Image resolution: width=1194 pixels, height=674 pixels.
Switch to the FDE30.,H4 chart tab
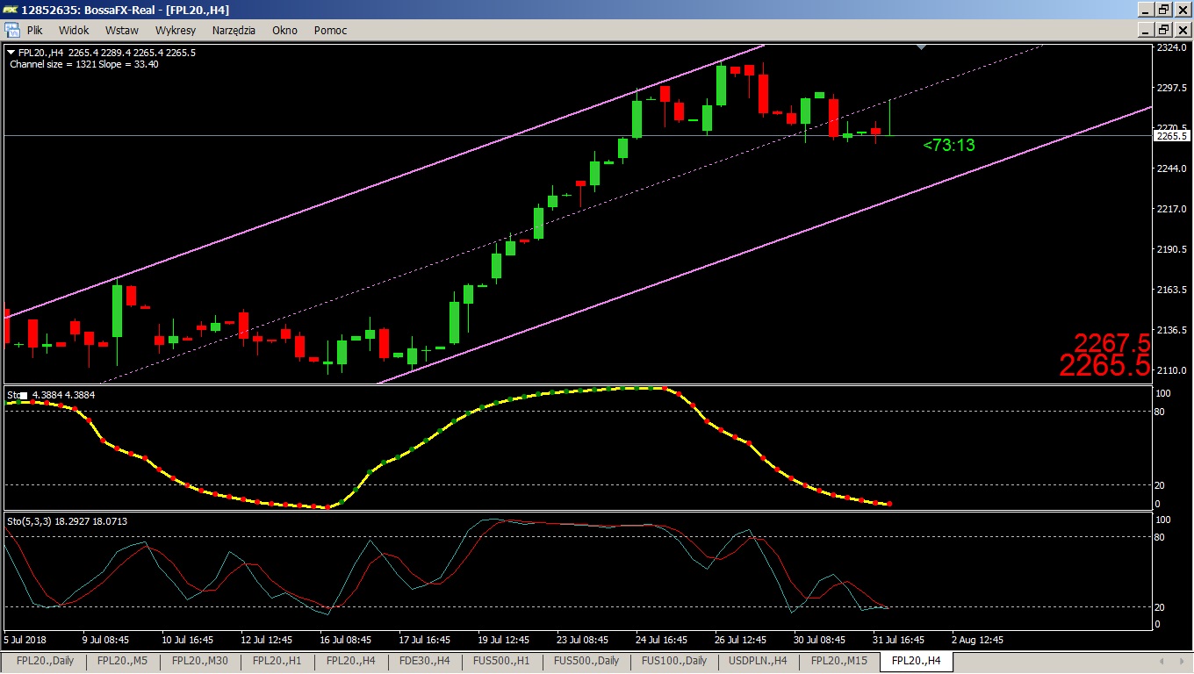point(425,661)
